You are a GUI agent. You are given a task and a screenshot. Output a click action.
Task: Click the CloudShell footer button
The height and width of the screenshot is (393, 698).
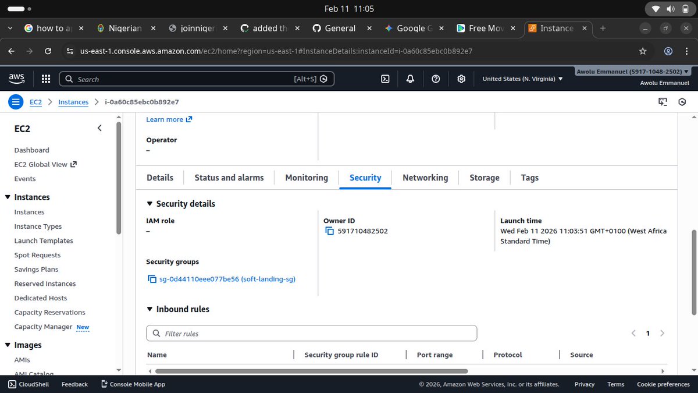[x=29, y=384]
